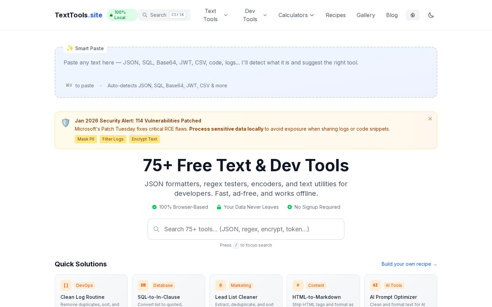Screen dimensions: 492x307
Task: Open the Encrypt Text tool
Action: click(145, 139)
